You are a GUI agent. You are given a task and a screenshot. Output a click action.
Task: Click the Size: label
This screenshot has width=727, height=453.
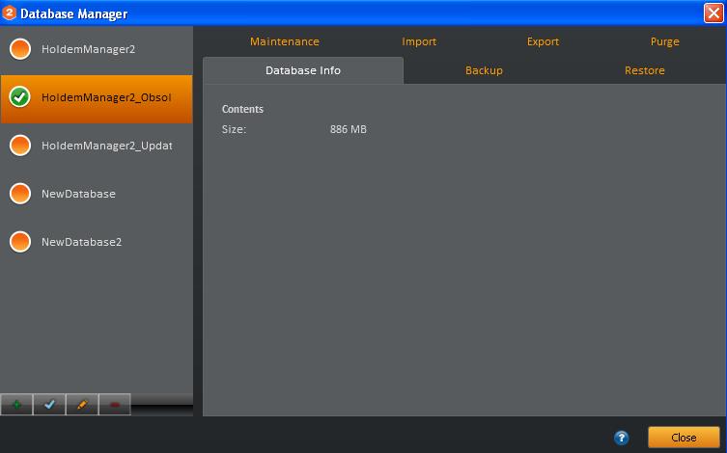point(235,129)
